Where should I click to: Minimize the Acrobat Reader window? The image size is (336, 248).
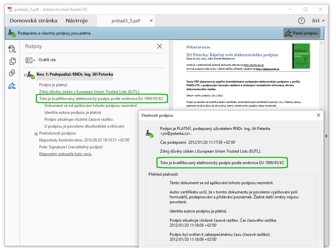(x=291, y=9)
